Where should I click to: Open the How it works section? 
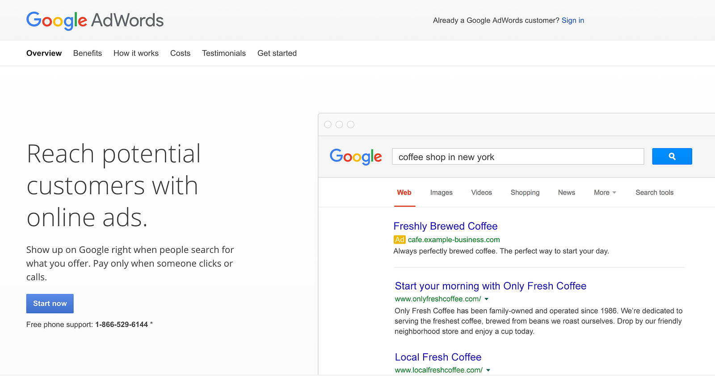pyautogui.click(x=136, y=53)
